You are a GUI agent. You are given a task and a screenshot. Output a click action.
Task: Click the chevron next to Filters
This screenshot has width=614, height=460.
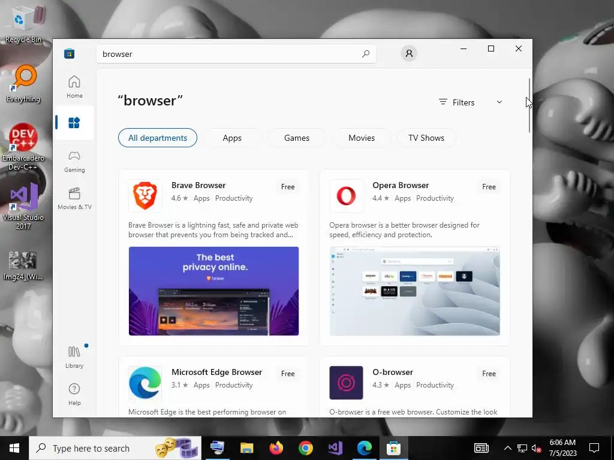(499, 102)
